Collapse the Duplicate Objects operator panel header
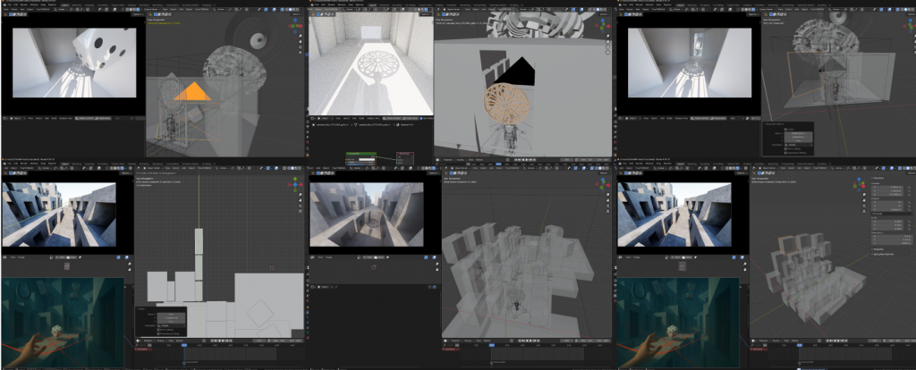The width and height of the screenshot is (916, 370). point(767,124)
